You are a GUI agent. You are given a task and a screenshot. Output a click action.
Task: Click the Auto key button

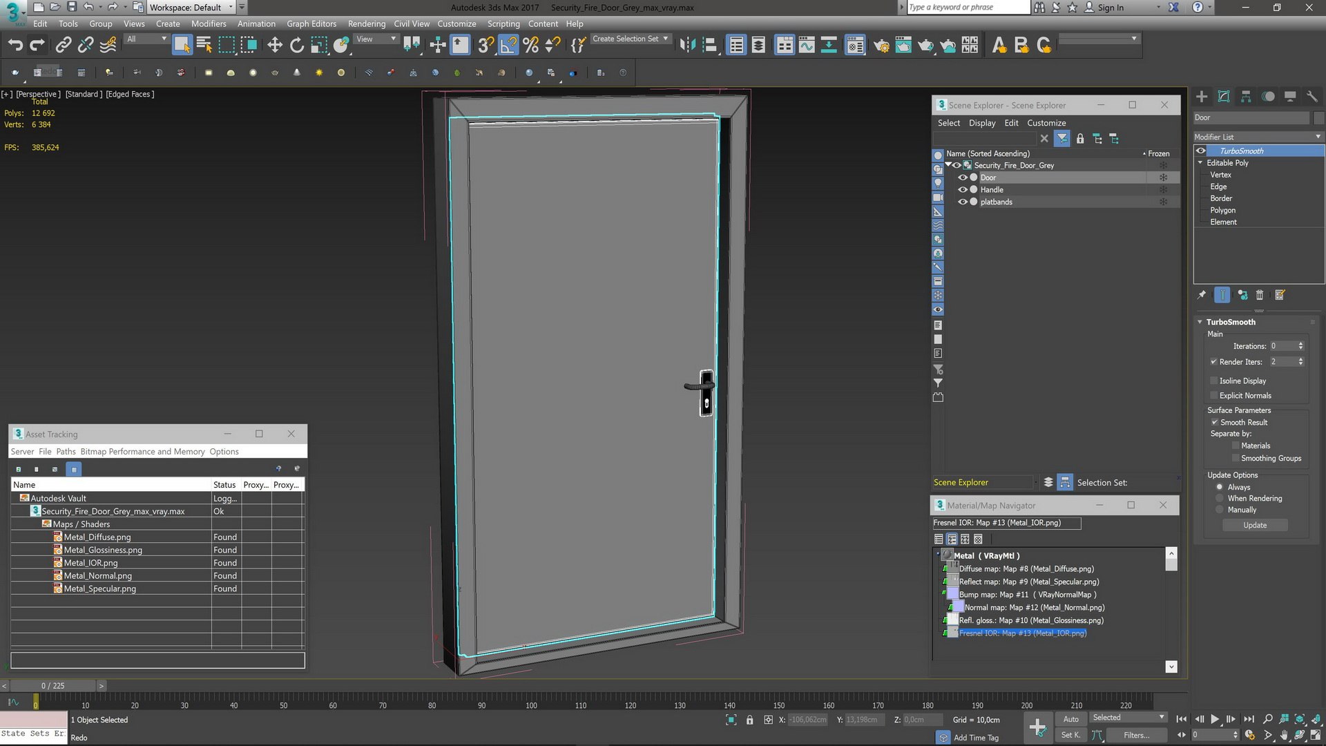tap(1070, 719)
